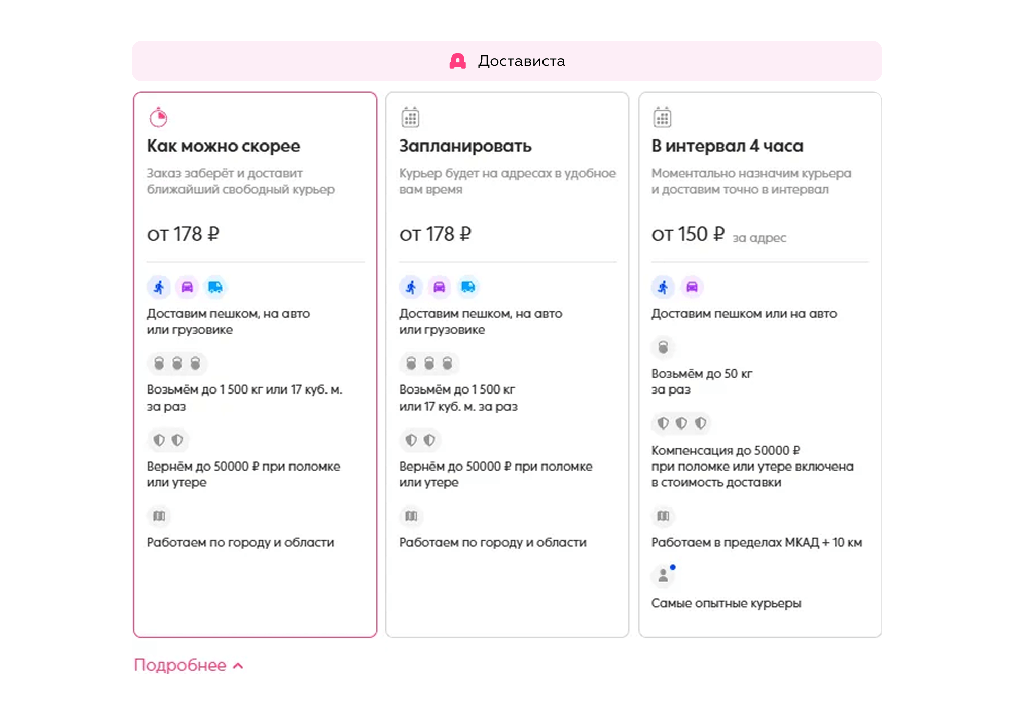The width and height of the screenshot is (1014, 715).
Task: Click the two shields icon in the first card
Action: pos(168,440)
